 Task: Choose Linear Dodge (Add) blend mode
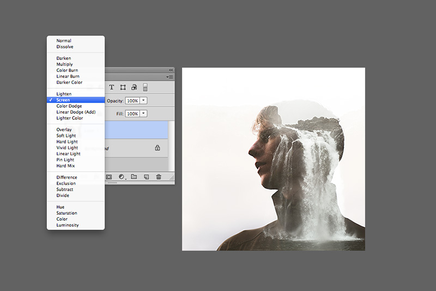click(76, 112)
